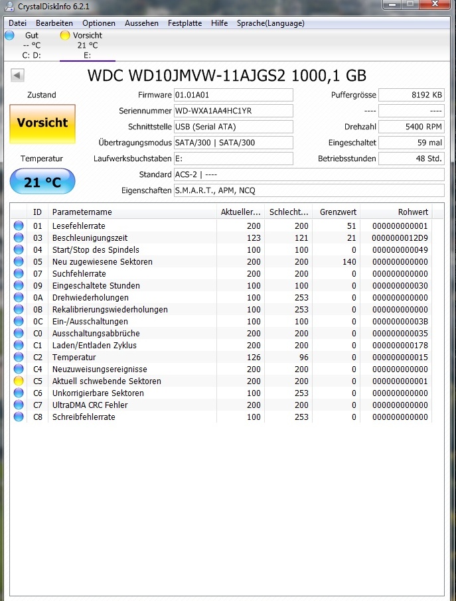Click the Eingeschaltet field 59 mal
The width and height of the screenshot is (456, 601).
(411, 143)
